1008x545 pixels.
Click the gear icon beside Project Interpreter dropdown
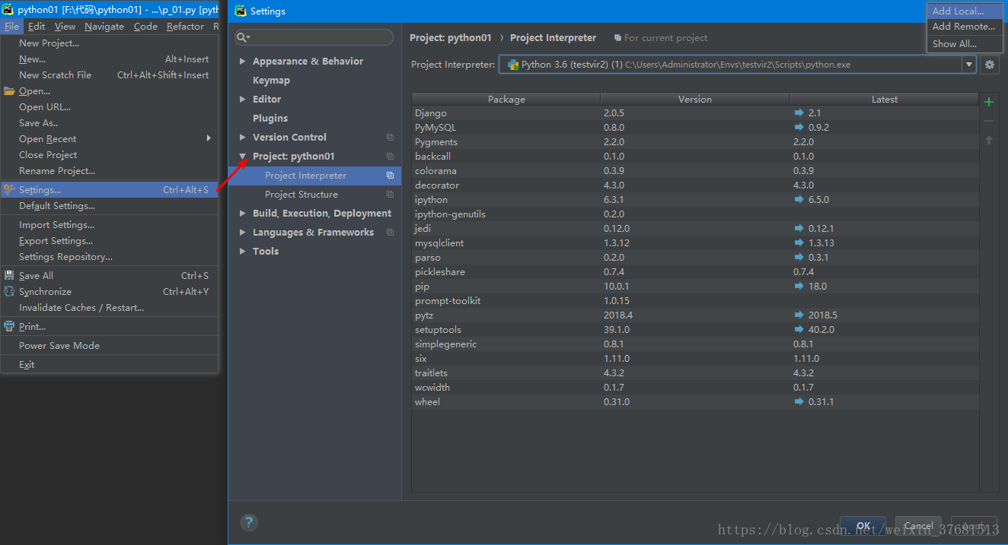pyautogui.click(x=989, y=65)
